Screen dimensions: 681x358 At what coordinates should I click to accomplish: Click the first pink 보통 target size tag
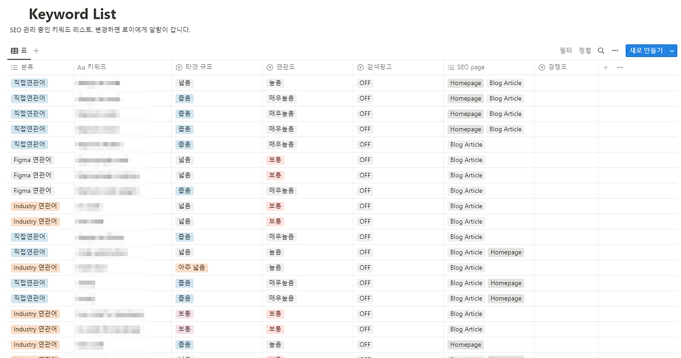point(185,314)
